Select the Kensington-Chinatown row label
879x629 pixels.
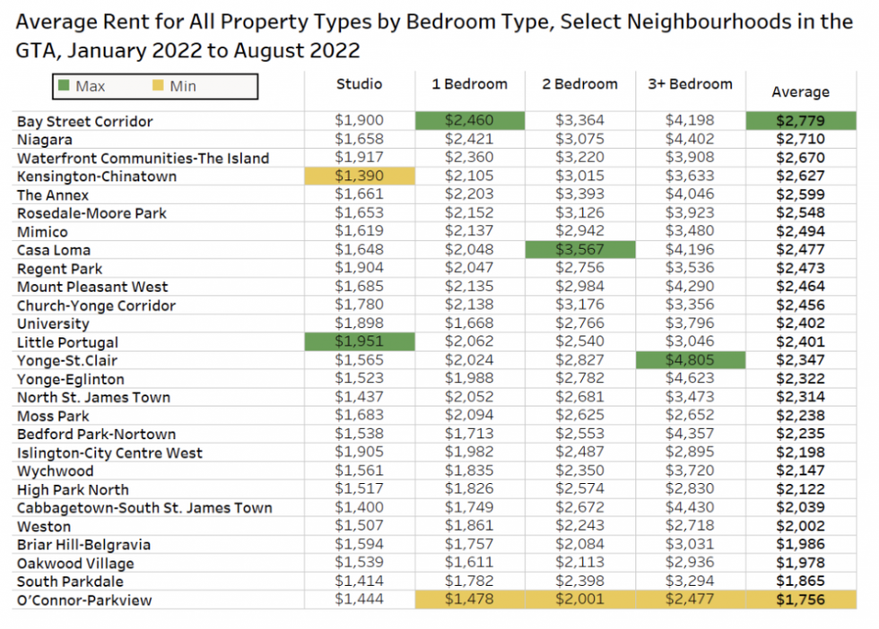(97, 177)
